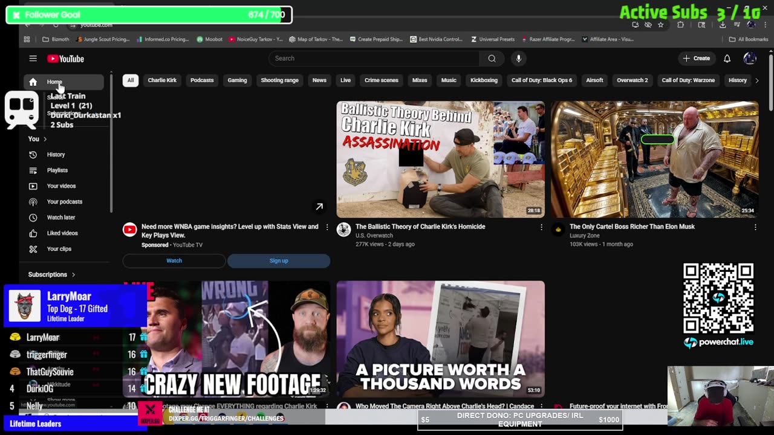Click the search magnifier button
This screenshot has height=435, width=774.
[x=492, y=59]
